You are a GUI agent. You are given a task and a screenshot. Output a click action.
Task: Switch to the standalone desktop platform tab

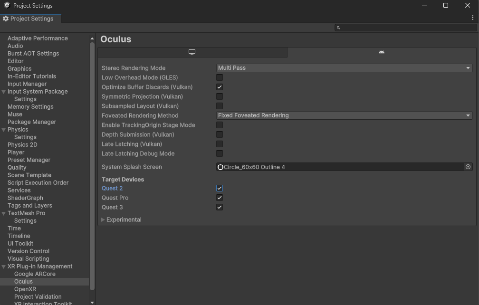coord(192,52)
